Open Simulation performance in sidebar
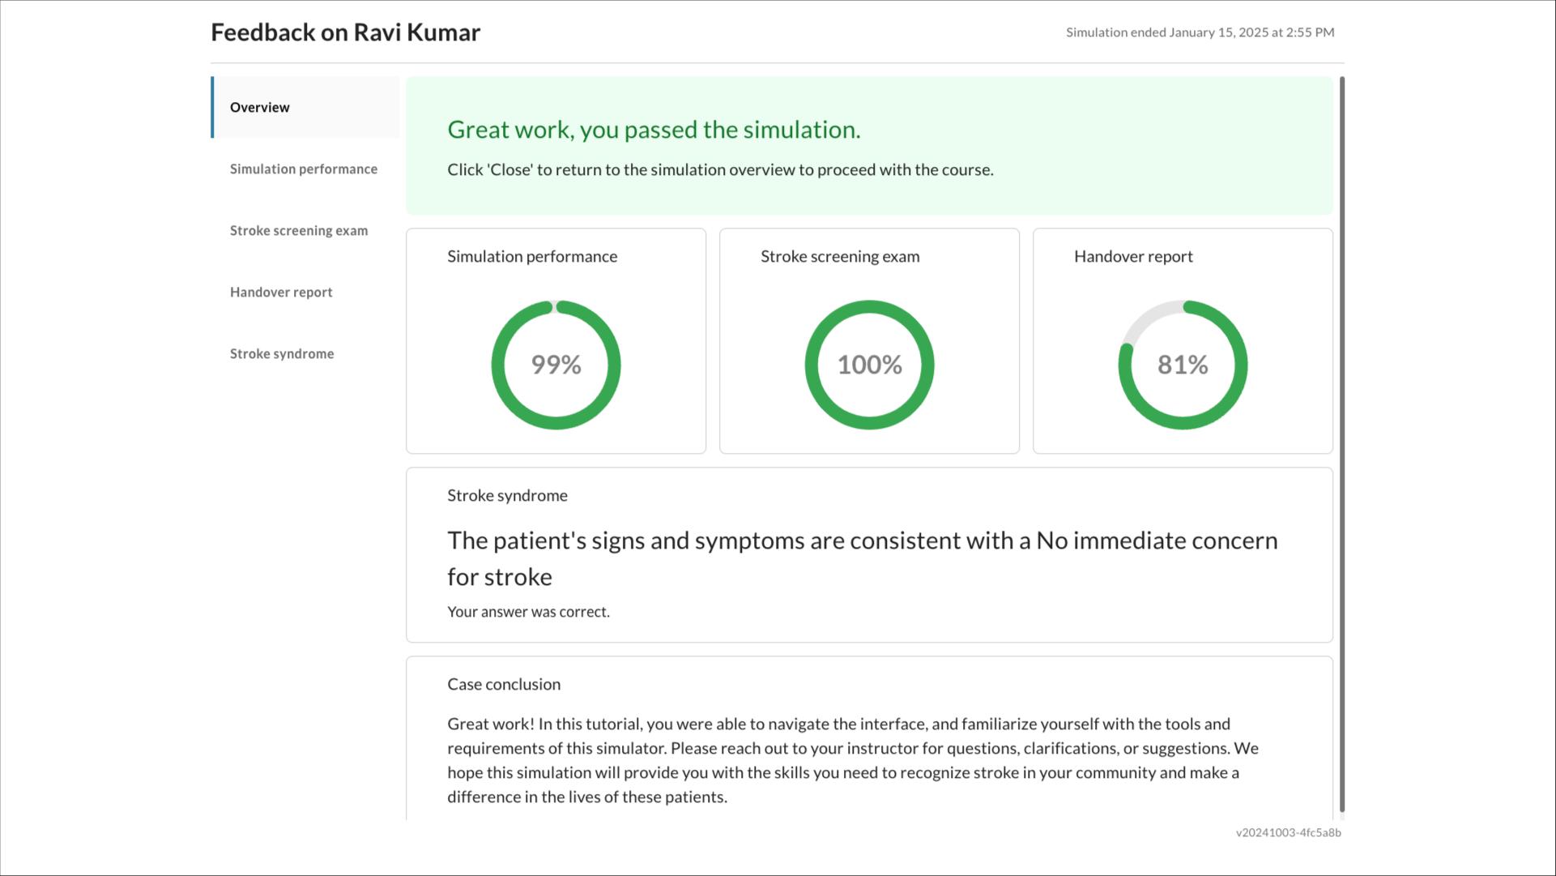This screenshot has height=876, width=1556. click(304, 169)
